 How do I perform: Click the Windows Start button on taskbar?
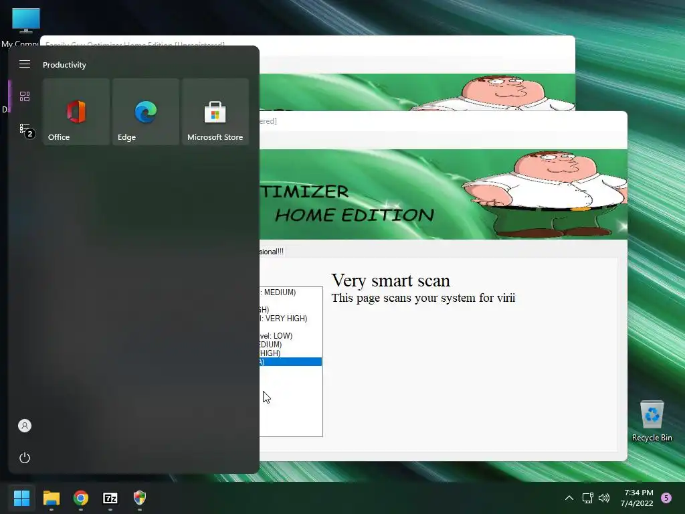tap(22, 498)
